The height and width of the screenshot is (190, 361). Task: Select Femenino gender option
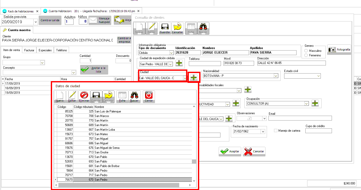pyautogui.click(x=306, y=55)
